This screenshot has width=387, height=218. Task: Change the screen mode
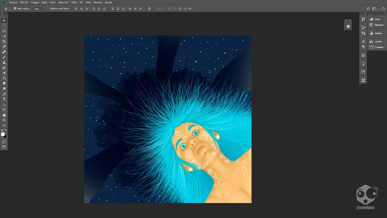point(4,147)
